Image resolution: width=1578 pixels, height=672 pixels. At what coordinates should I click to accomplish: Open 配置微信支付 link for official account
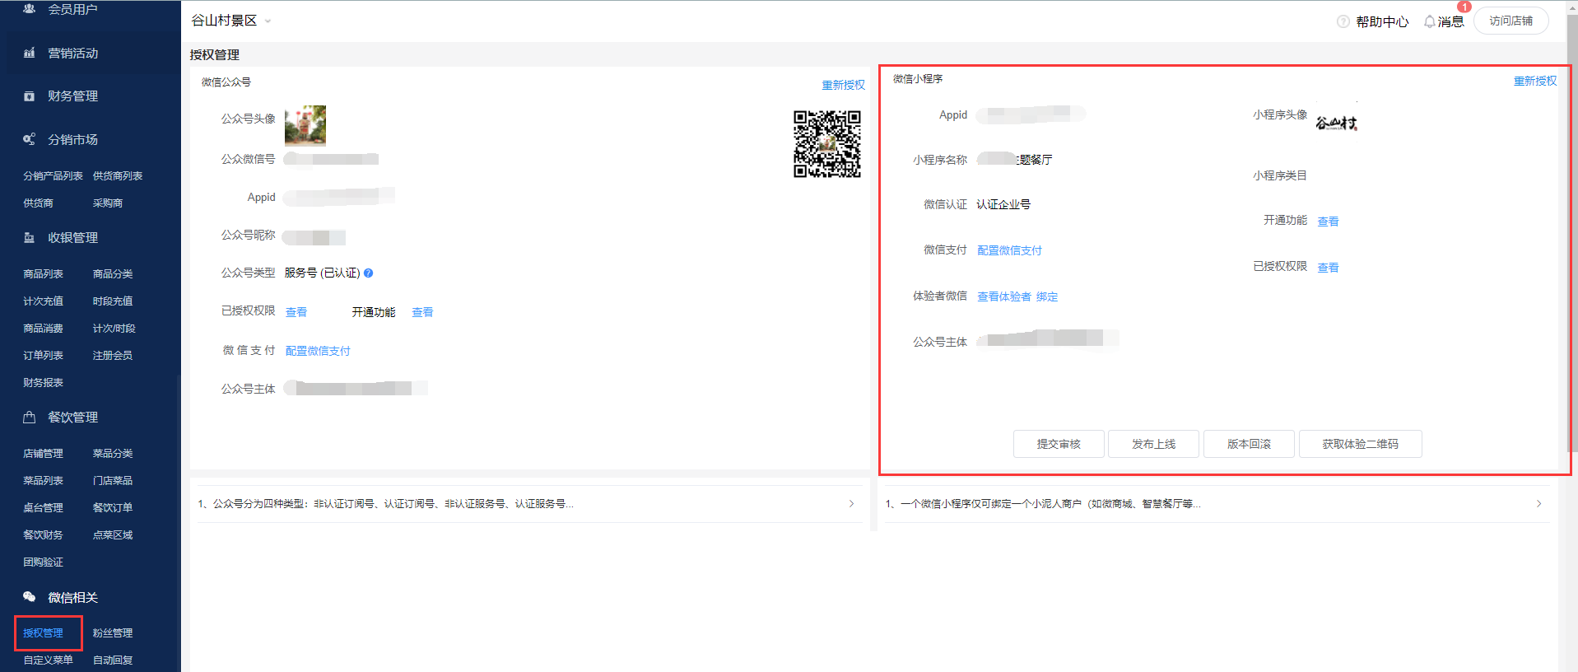318,351
